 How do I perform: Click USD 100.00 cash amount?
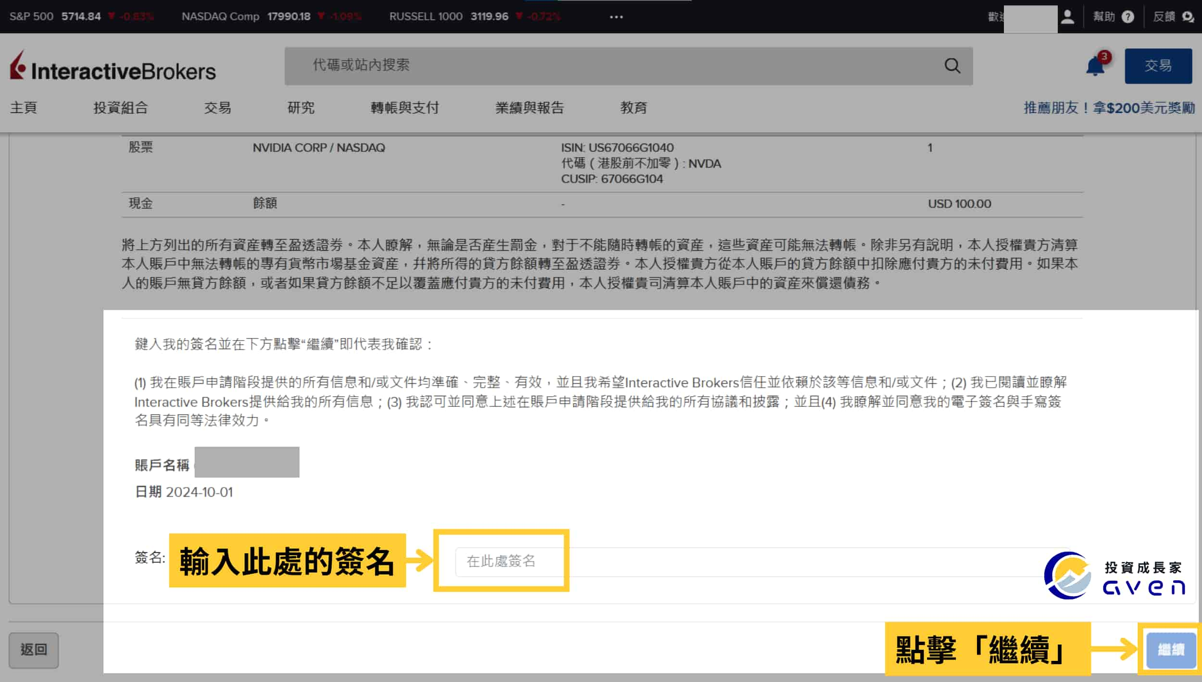tap(959, 204)
